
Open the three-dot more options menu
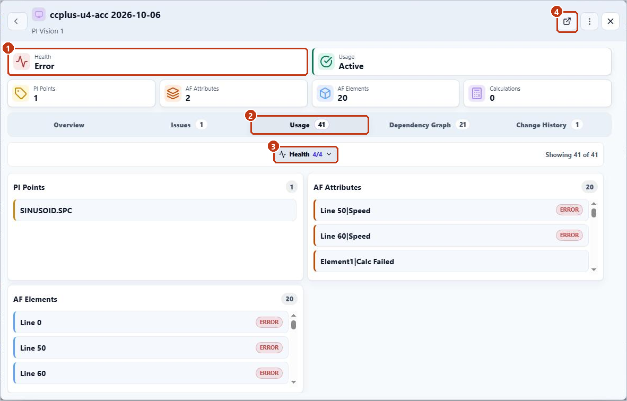[589, 22]
